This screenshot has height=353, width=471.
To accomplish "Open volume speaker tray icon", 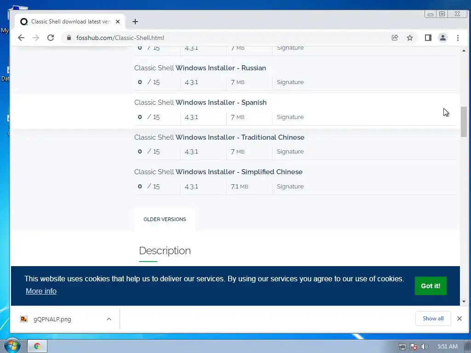I will coord(424,347).
